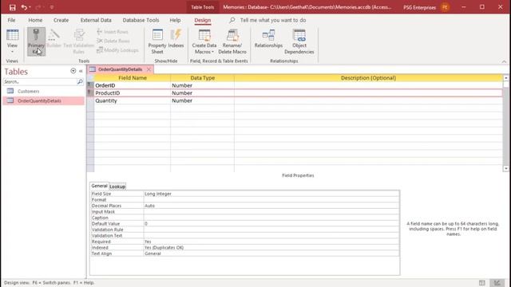Select the Design ribbon tab
The height and width of the screenshot is (287, 511).
pos(202,20)
